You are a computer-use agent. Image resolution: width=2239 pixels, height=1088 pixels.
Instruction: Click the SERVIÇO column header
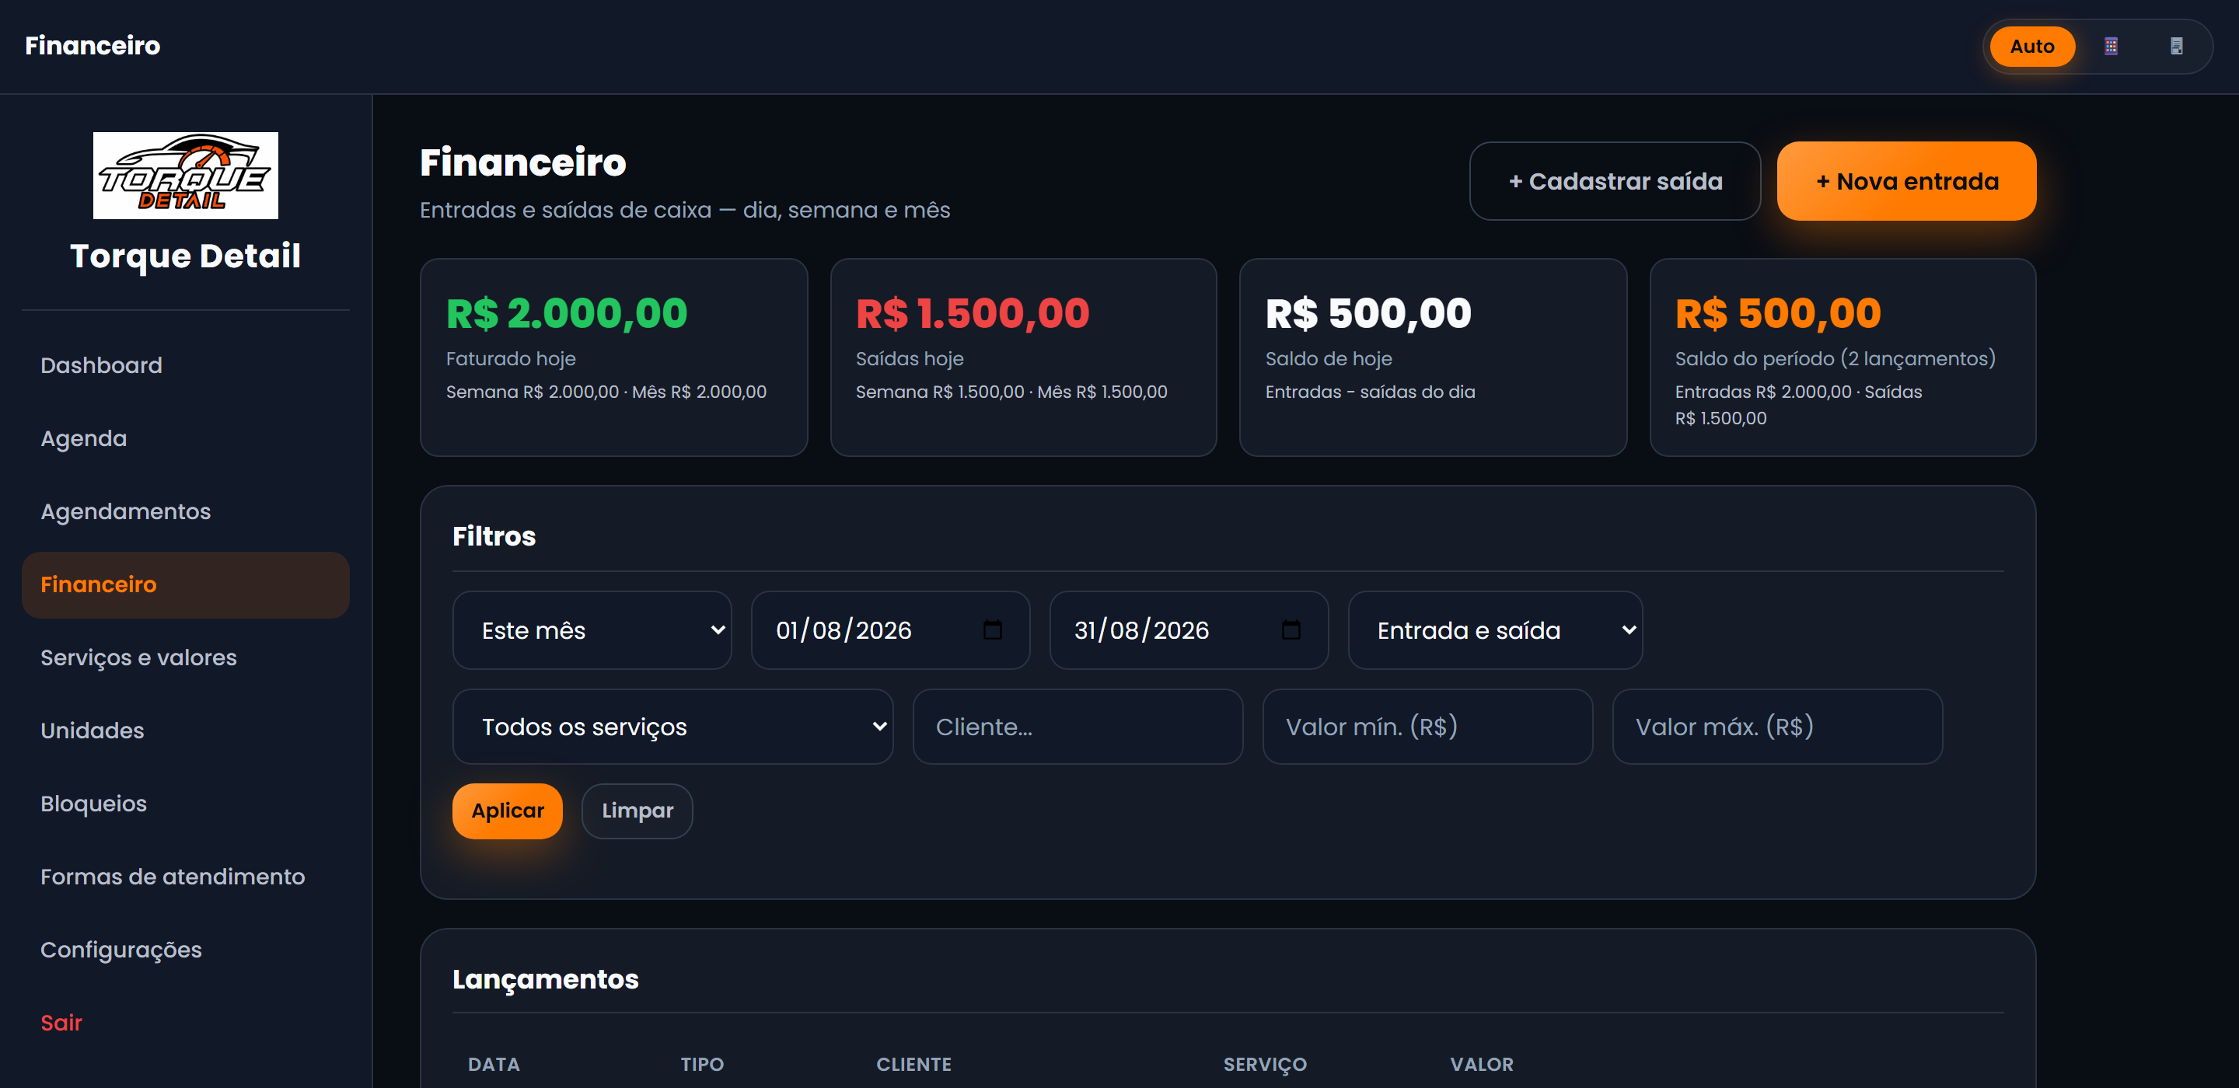click(x=1265, y=1064)
